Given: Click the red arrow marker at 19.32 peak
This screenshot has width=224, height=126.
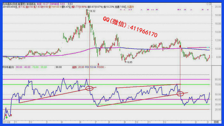Looking at the screenshot, I should pos(90,21).
